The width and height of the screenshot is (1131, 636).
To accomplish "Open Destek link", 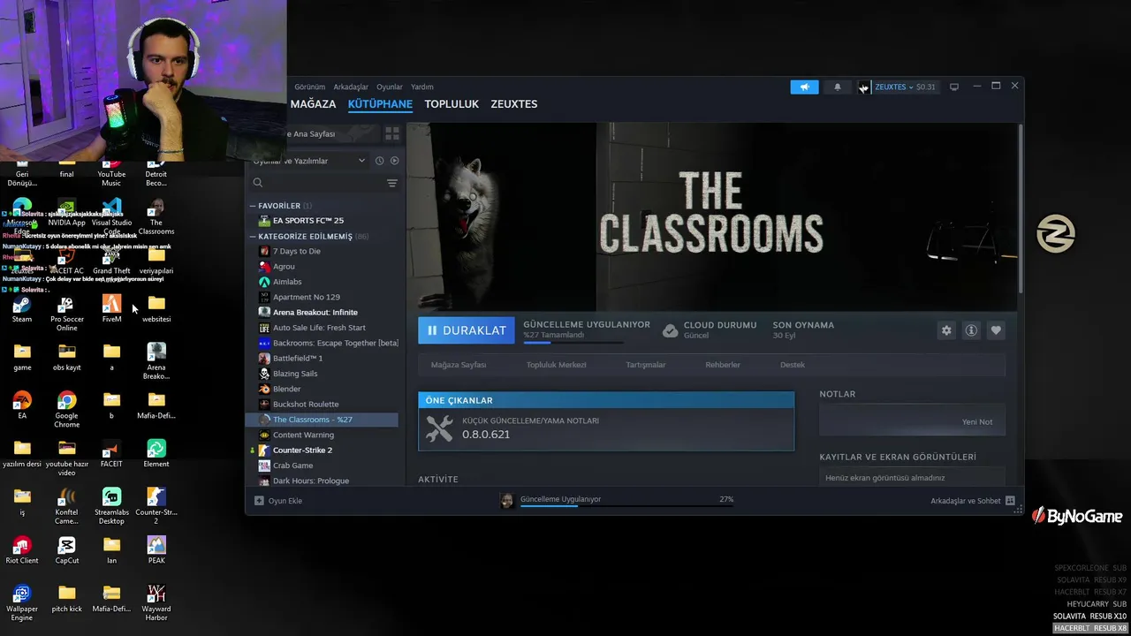I will 793,365.
